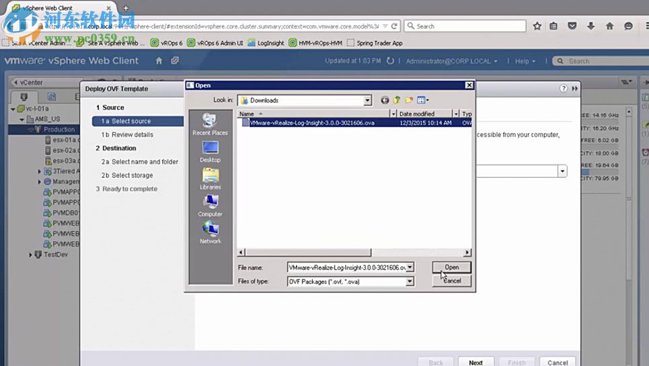Click the horizontal scrollbar thumb in file list
The image size is (649, 366).
pyautogui.click(x=308, y=252)
